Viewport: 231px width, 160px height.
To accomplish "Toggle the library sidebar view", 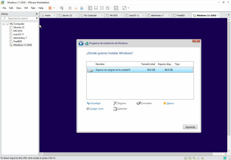I will click(90, 8).
